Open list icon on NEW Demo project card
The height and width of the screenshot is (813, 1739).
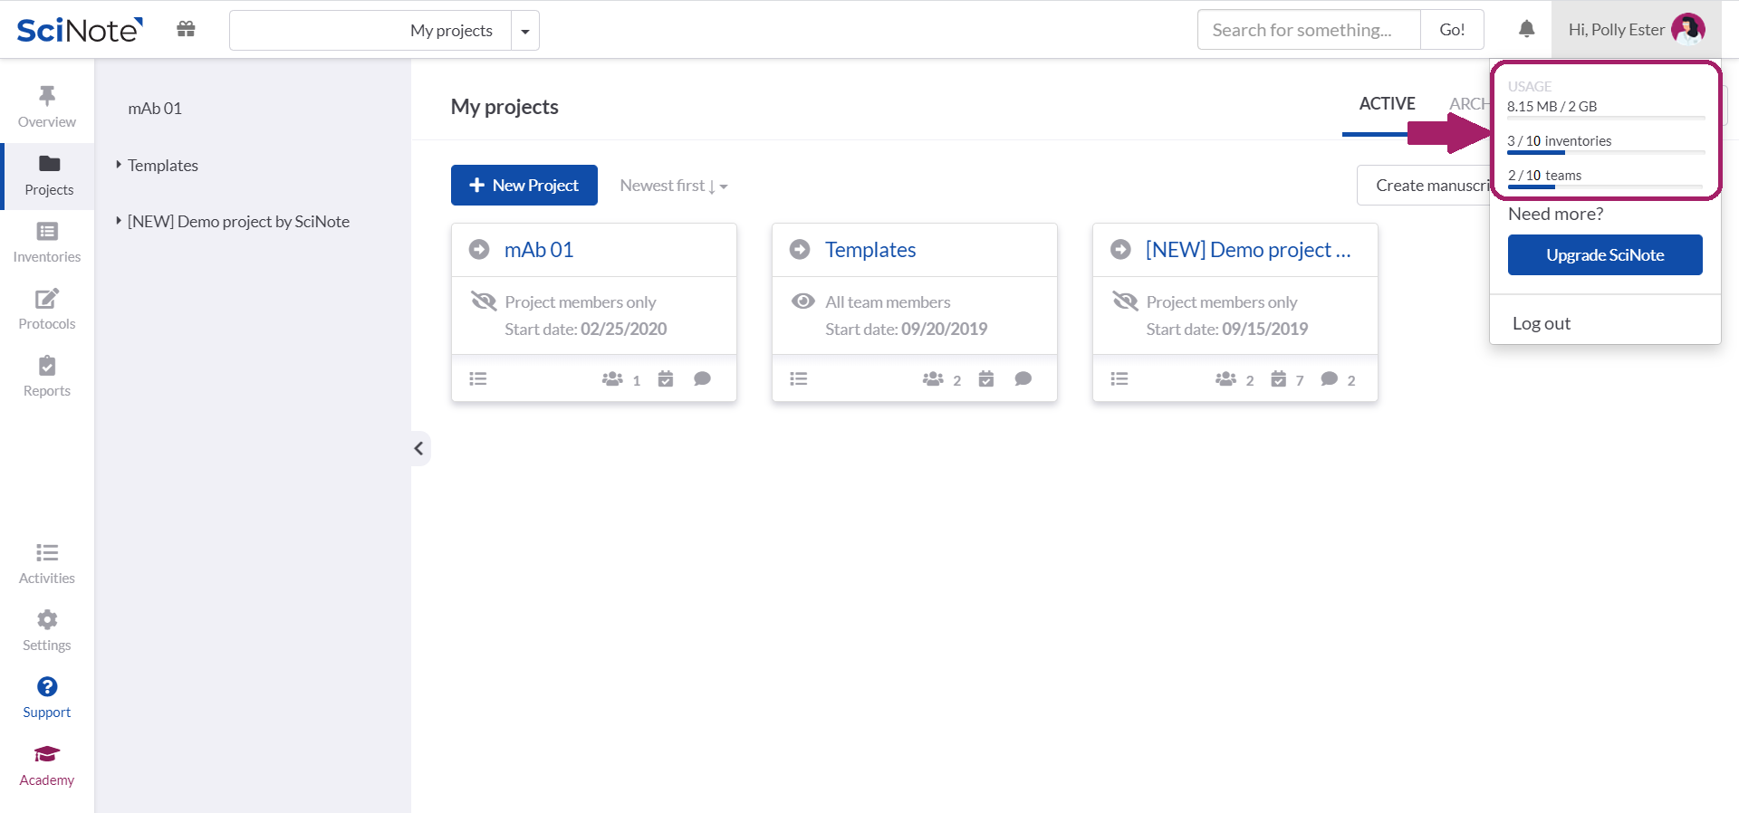coord(1119,379)
